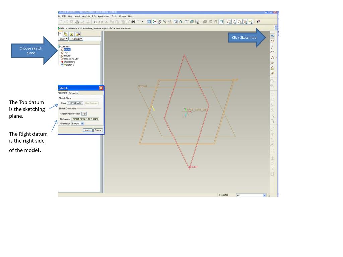Click the Reference field RIGHT:F1(DATUM PLANE)
The image size is (343, 257).
[x=85, y=119]
